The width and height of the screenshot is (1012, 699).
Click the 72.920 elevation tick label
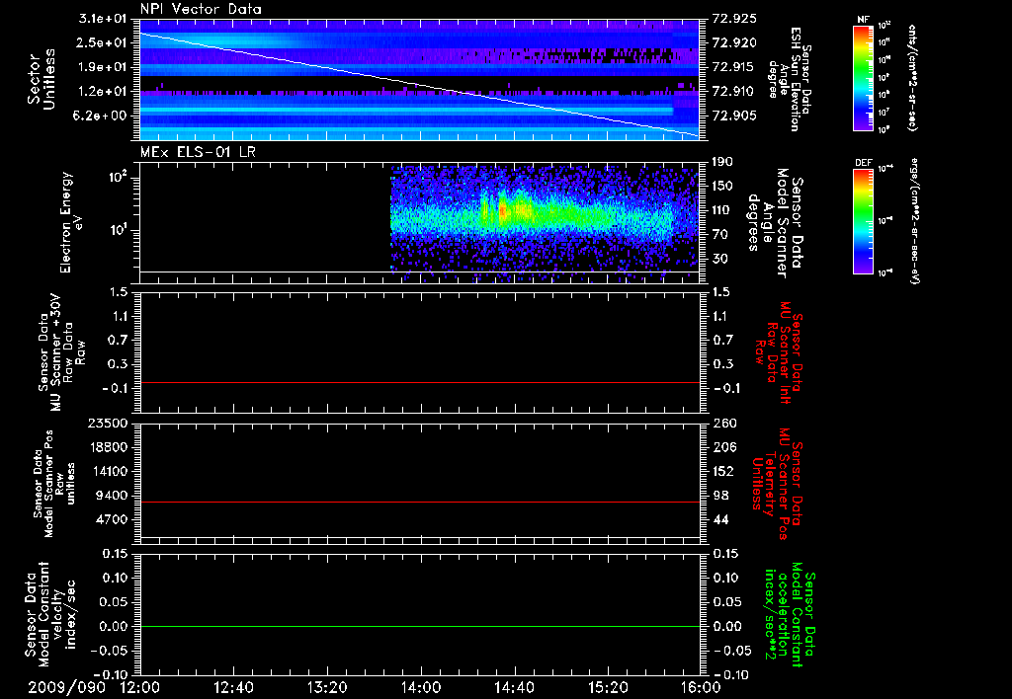734,42
